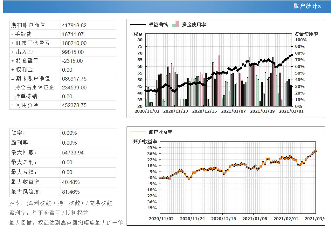Click the 手续费 row label

(x=21, y=34)
